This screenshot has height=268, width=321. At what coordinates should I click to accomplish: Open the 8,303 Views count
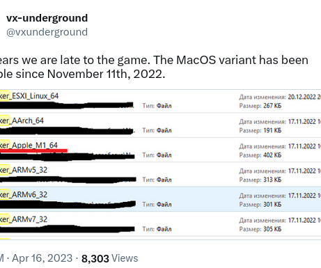click(x=109, y=258)
